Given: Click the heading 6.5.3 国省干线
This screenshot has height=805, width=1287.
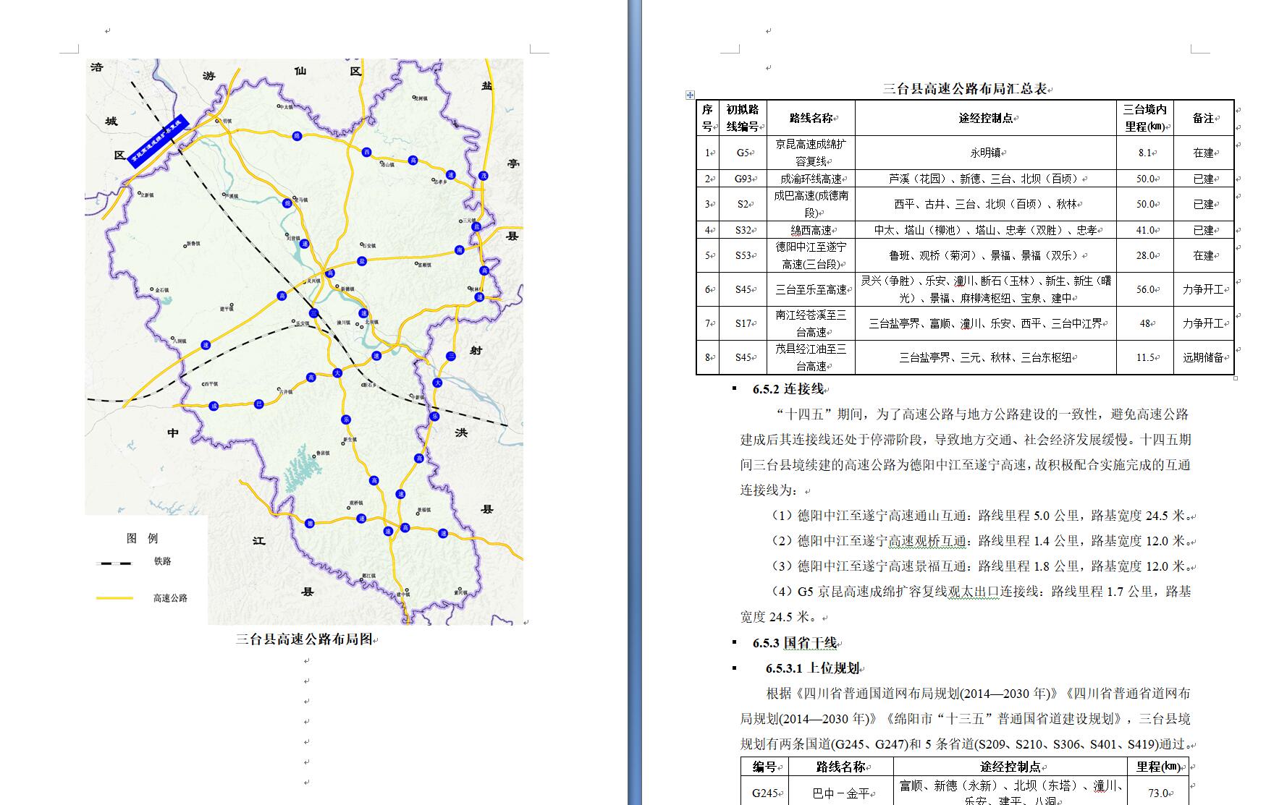Looking at the screenshot, I should point(795,643).
